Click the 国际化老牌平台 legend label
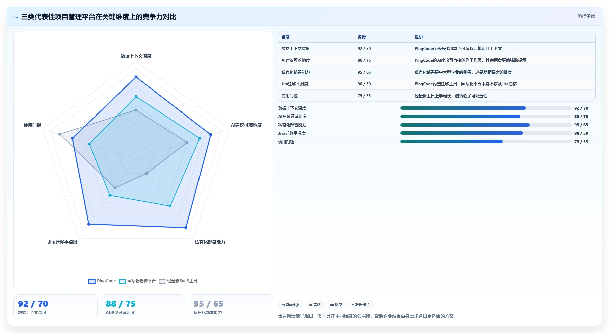Screen dimensions: 609x333 click(141, 281)
